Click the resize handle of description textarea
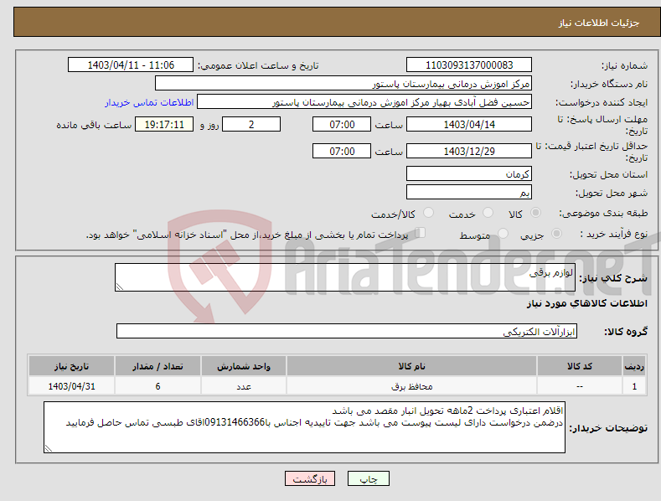This screenshot has width=661, height=501. pyautogui.click(x=120, y=287)
